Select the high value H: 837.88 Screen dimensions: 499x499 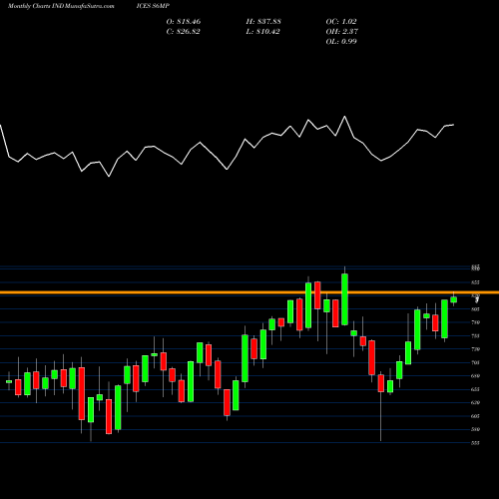tap(263, 22)
